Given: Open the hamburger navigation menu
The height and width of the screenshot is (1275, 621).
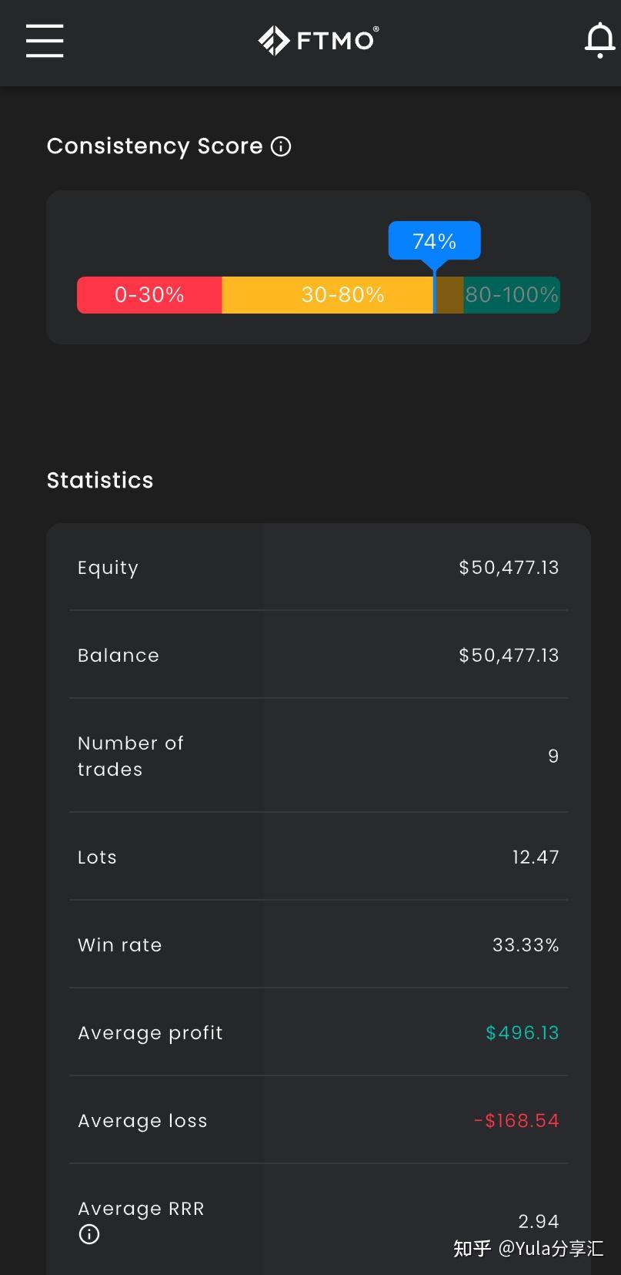Looking at the screenshot, I should (x=45, y=40).
